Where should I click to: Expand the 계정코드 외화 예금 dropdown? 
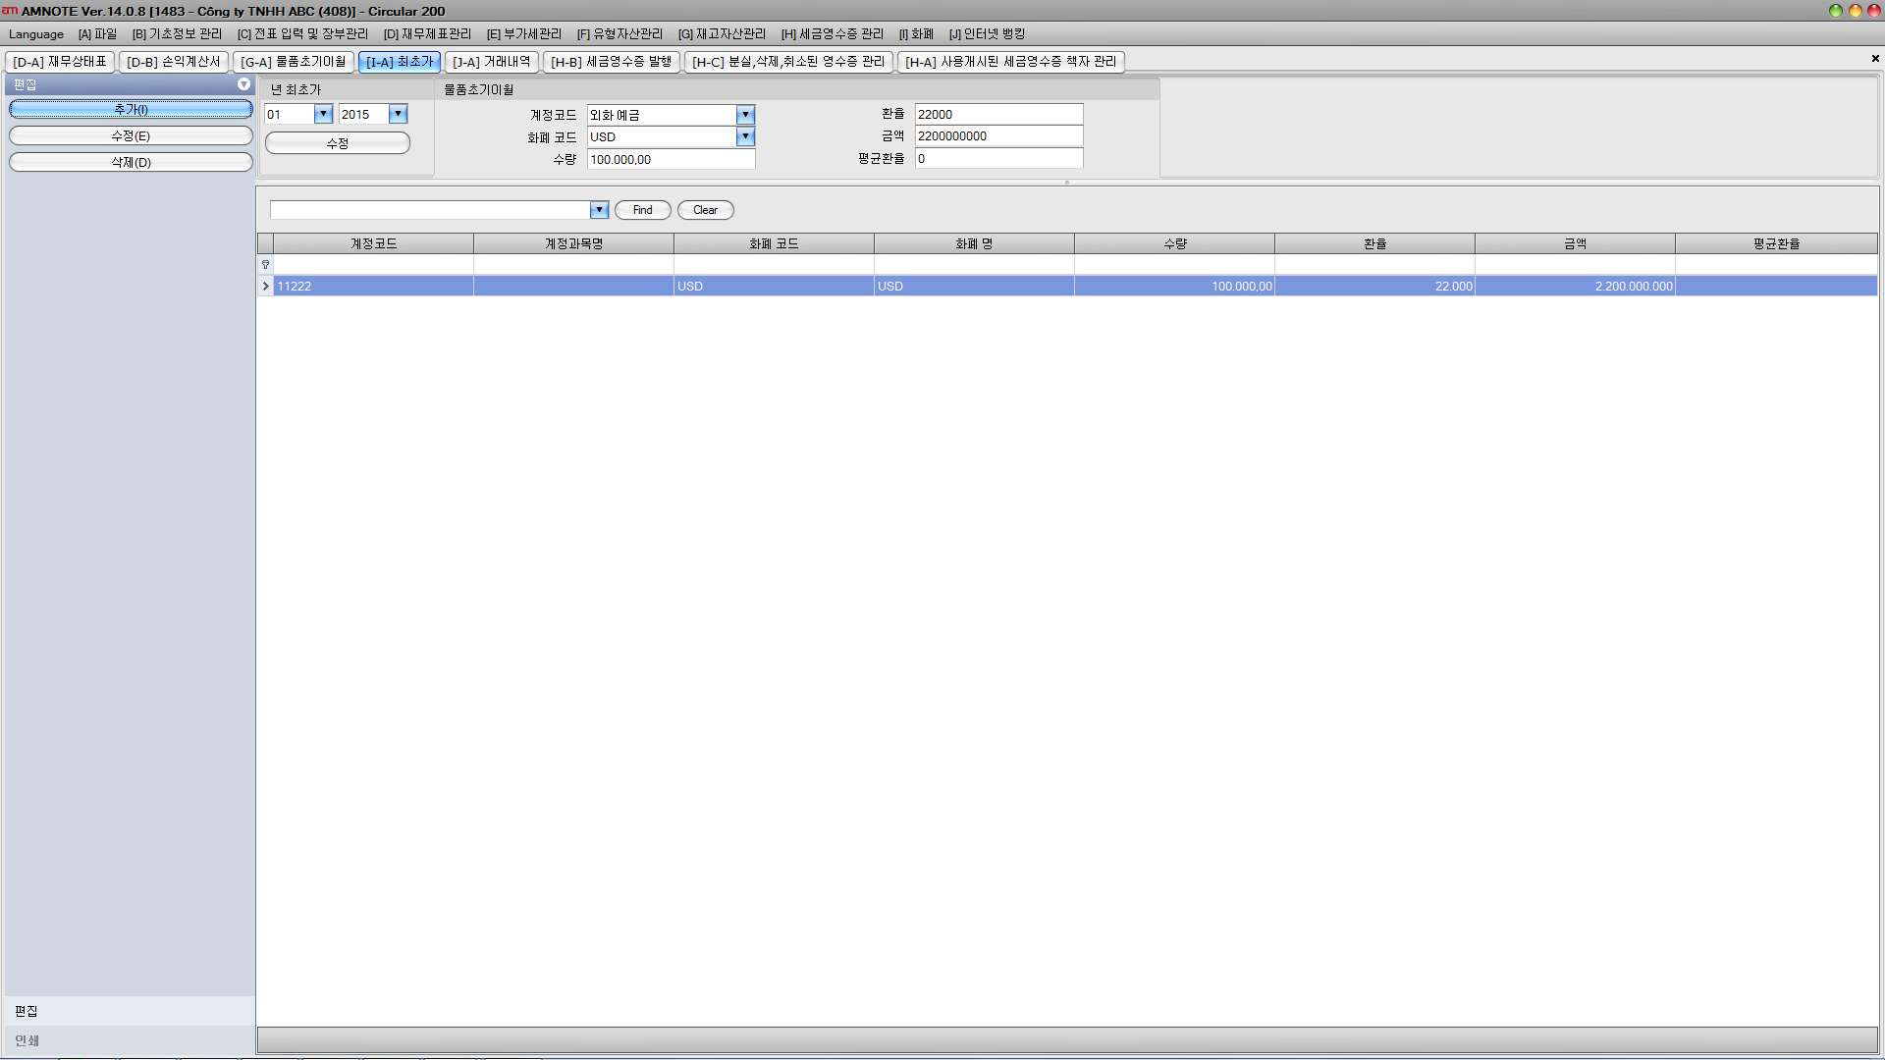pos(745,115)
